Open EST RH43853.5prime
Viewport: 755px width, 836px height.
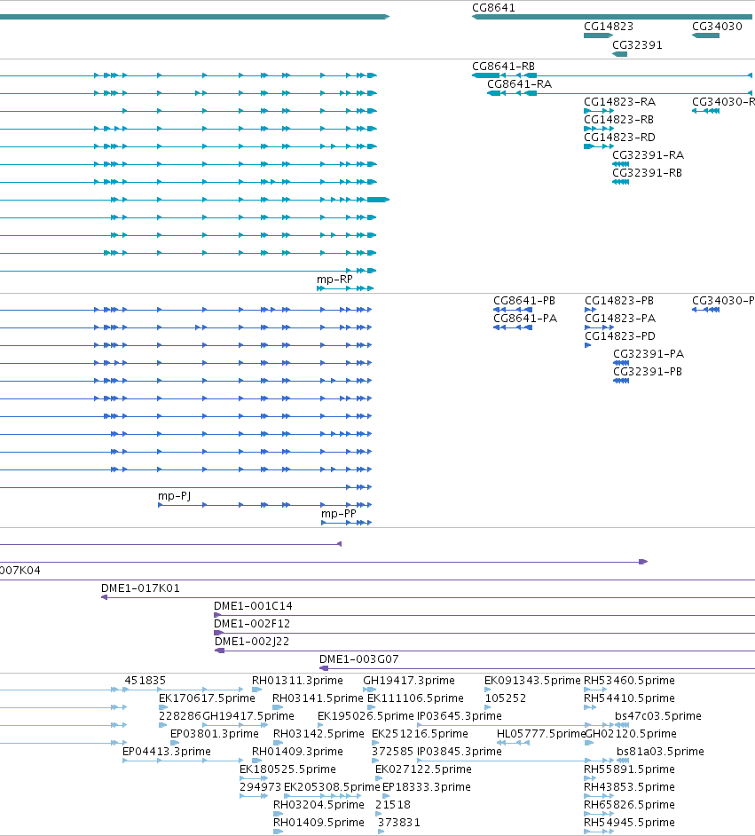pos(599,795)
